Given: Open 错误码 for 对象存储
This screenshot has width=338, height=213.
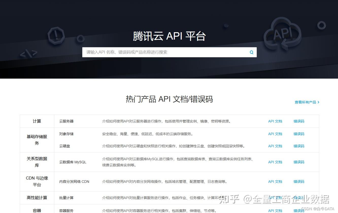Looking at the screenshot, I should [x=299, y=134].
